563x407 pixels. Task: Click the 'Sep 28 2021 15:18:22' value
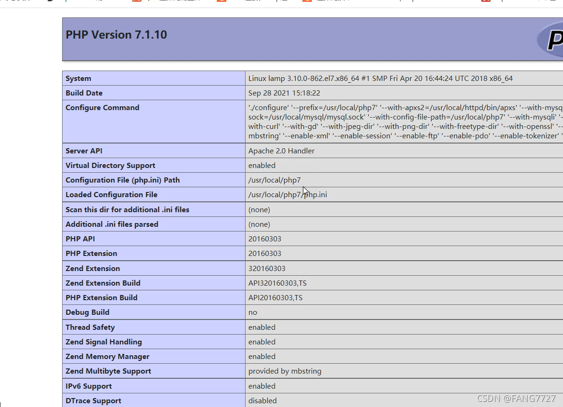(x=284, y=93)
